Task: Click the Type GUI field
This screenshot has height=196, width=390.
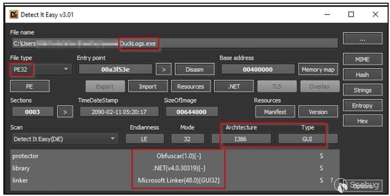Action: [x=307, y=139]
